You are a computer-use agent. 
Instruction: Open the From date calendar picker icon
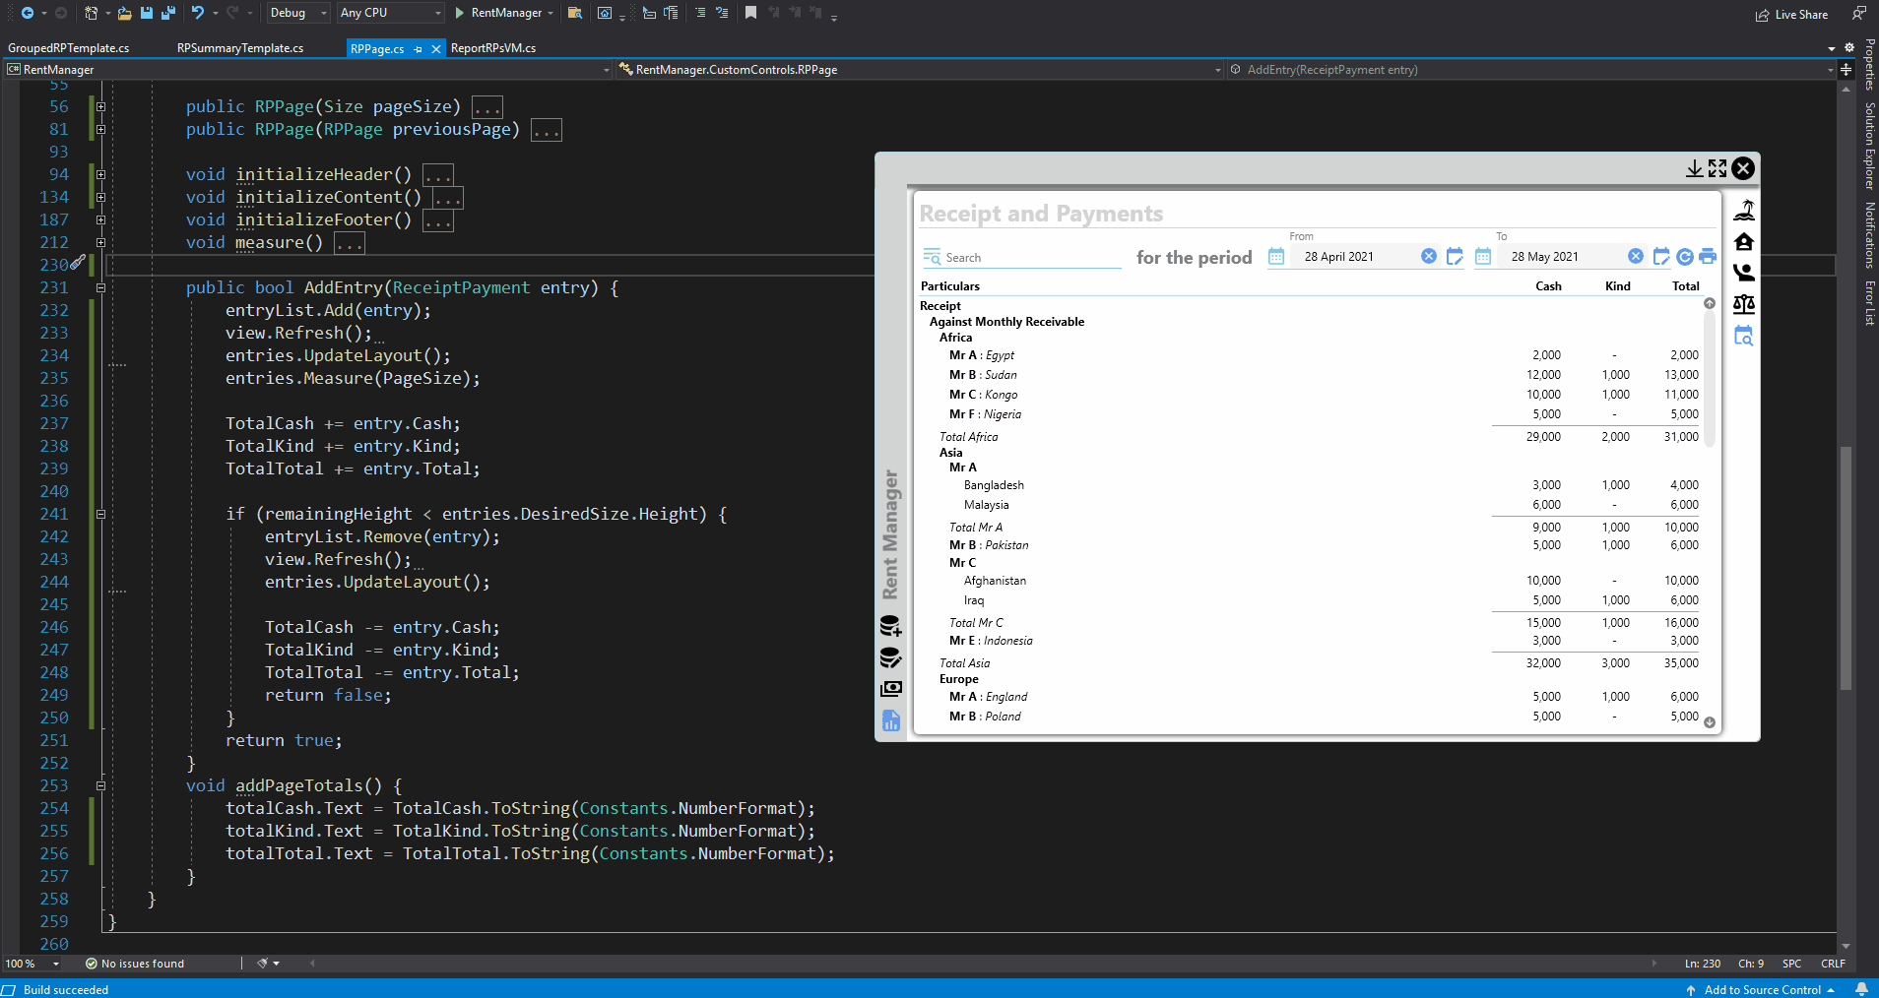point(1276,257)
